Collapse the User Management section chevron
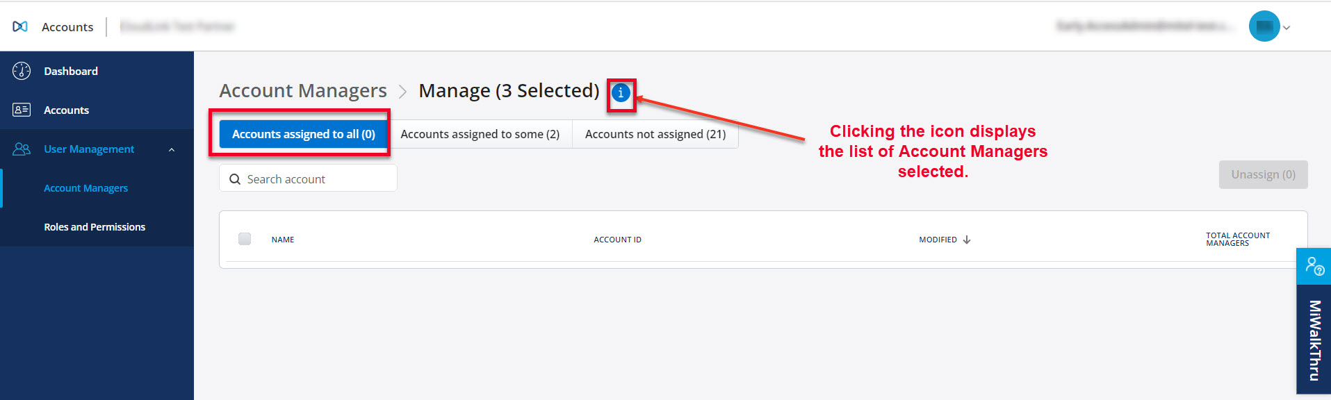Screen dimensions: 1331x400 172,149
